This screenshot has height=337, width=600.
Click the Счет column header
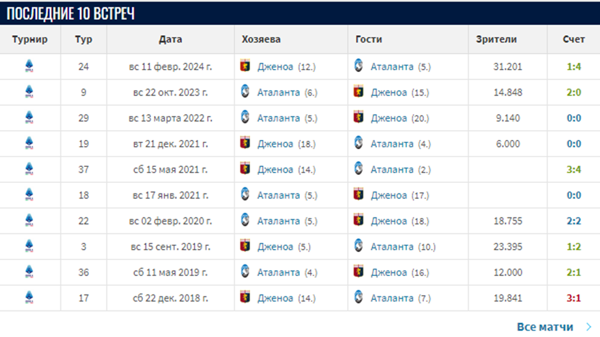574,39
